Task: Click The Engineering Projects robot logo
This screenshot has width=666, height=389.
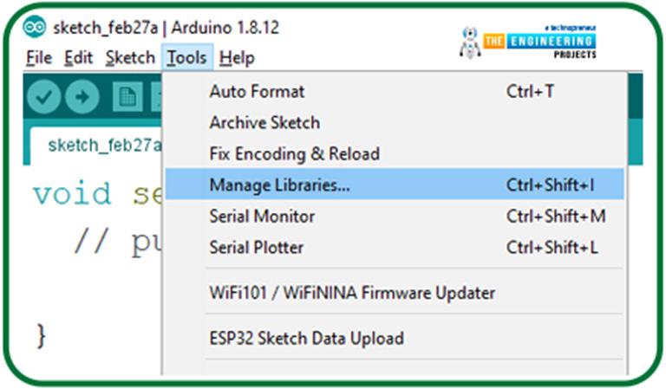Action: [528, 42]
